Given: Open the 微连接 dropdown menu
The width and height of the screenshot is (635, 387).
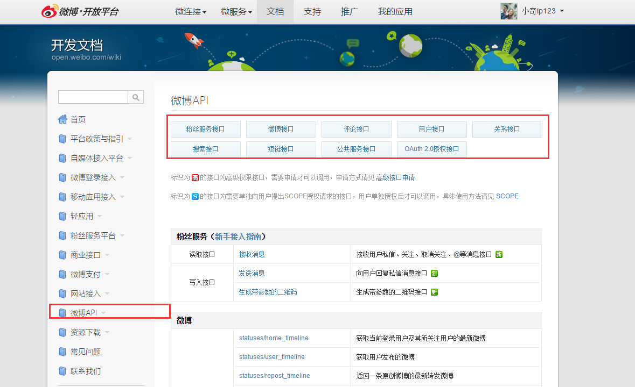Looking at the screenshot, I should coord(191,12).
